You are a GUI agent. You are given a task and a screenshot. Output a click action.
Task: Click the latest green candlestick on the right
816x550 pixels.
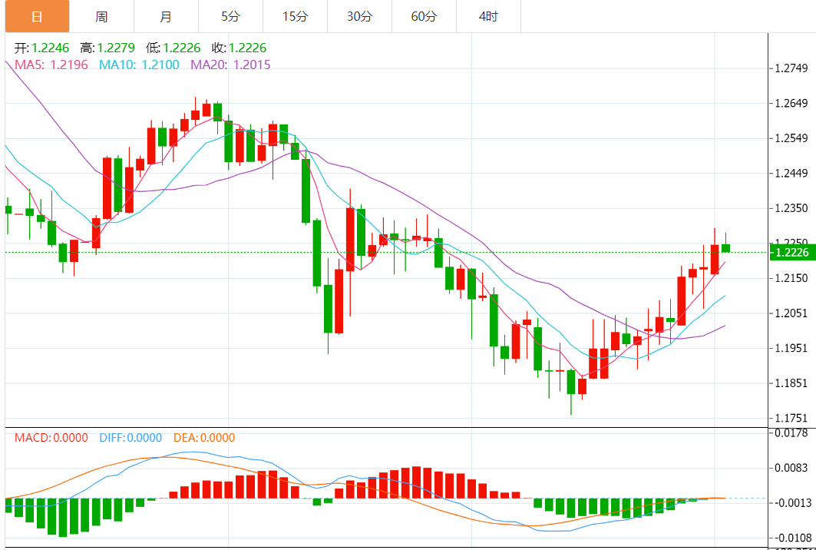tap(726, 248)
